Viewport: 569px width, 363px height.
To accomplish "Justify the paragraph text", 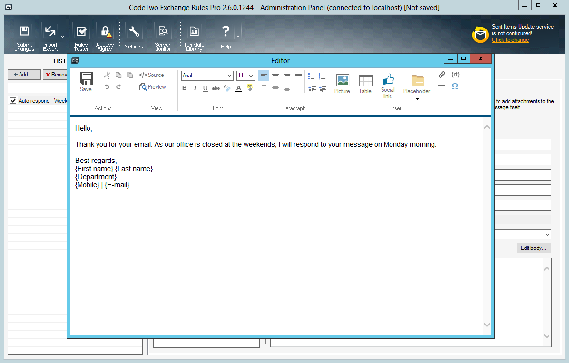I will [298, 76].
